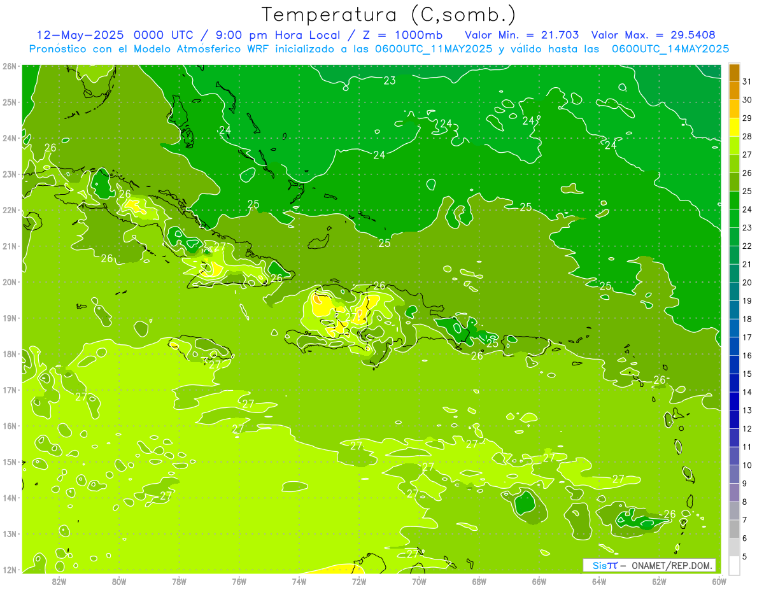Click the yellow swatch between 28 and 29
The image size is (764, 590).
(734, 127)
